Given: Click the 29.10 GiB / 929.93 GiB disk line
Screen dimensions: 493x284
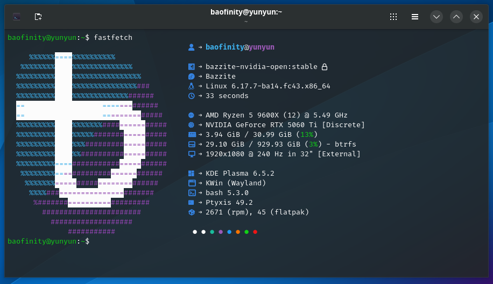Looking at the screenshot, I should tap(281, 144).
